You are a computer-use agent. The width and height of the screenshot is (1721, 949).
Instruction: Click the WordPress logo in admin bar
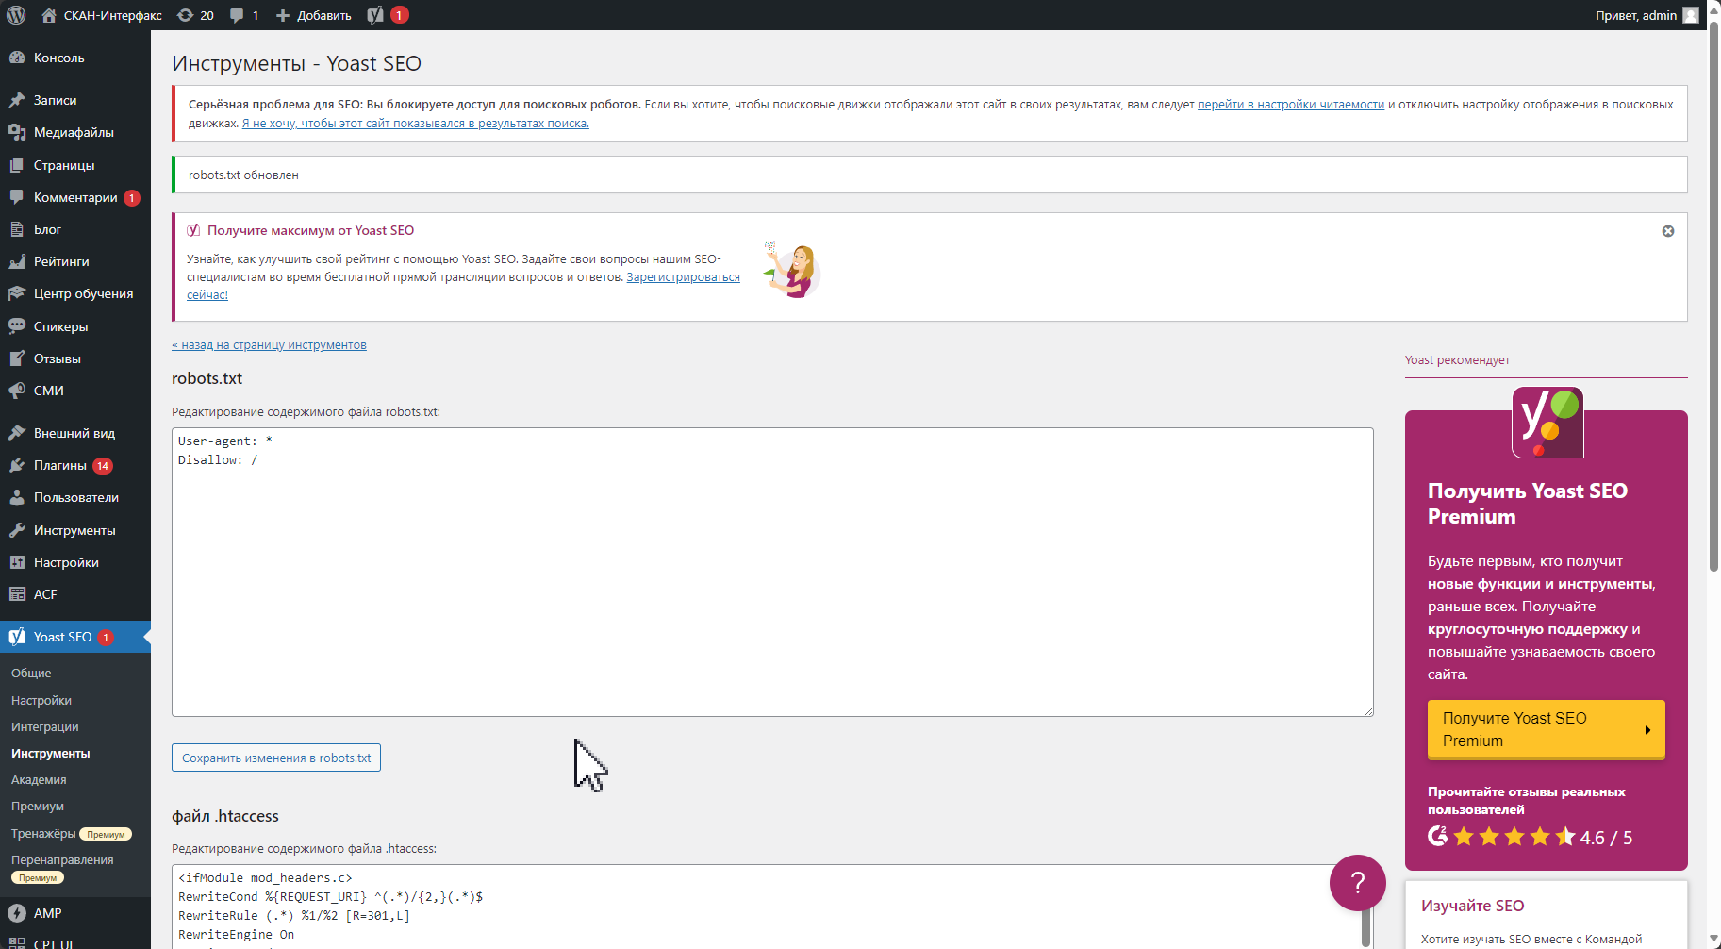[x=16, y=15]
